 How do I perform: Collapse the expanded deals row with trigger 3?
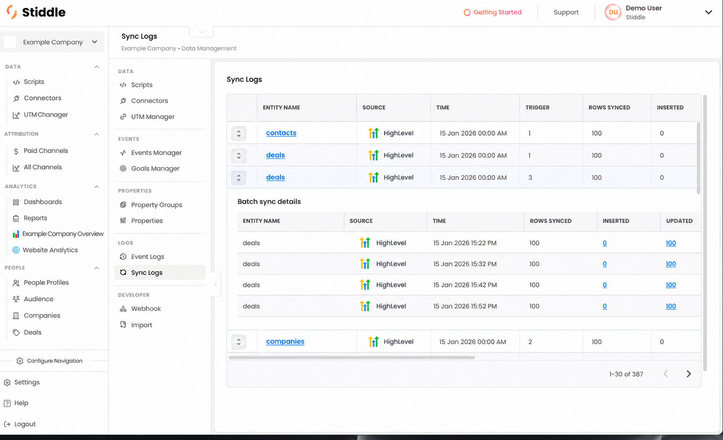[x=239, y=178]
